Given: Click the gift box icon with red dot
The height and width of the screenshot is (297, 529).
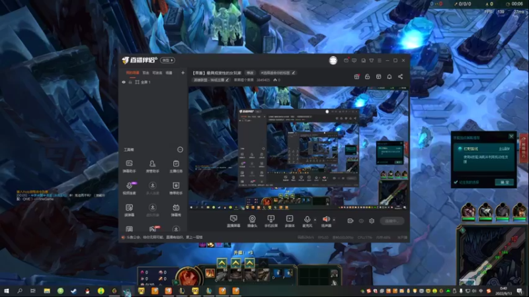Looking at the screenshot, I should tap(356, 77).
